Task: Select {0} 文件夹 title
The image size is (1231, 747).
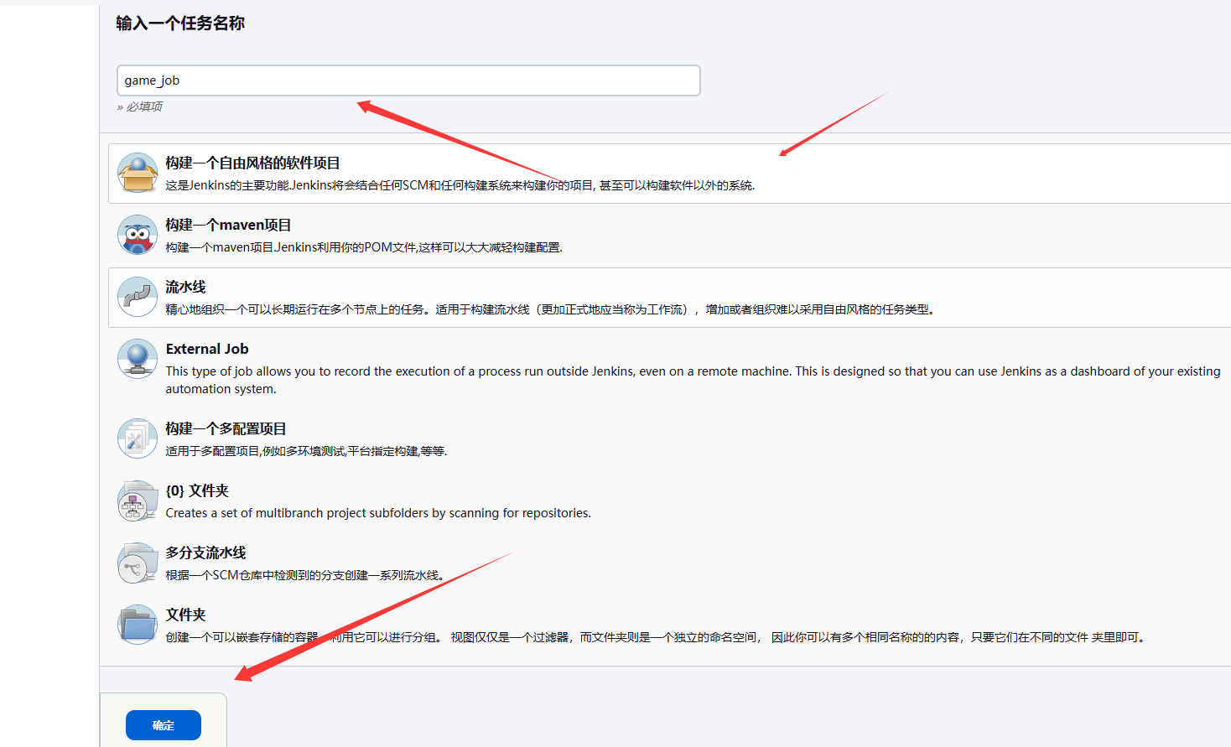Action: coord(197,490)
